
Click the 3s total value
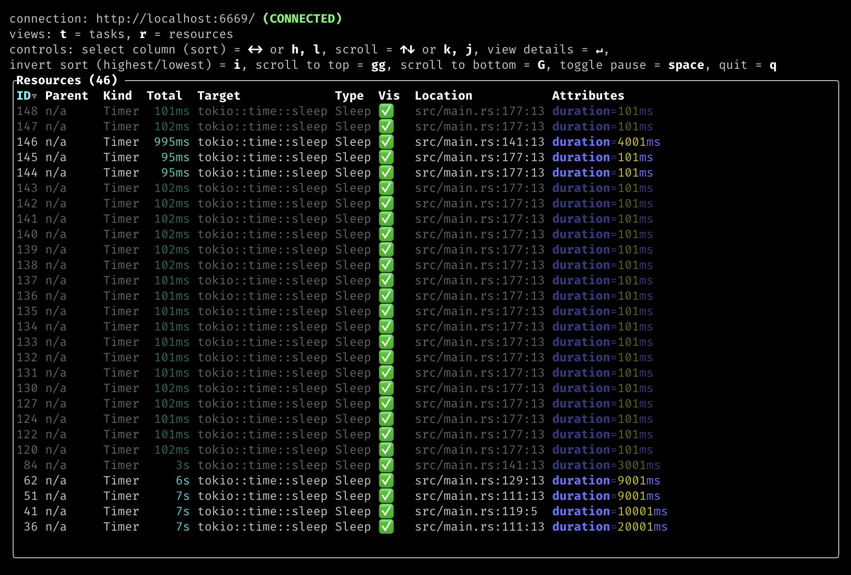coord(183,465)
